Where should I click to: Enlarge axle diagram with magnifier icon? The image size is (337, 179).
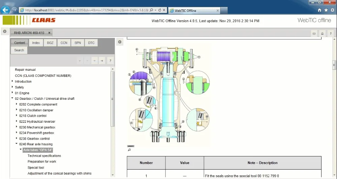click(x=129, y=150)
